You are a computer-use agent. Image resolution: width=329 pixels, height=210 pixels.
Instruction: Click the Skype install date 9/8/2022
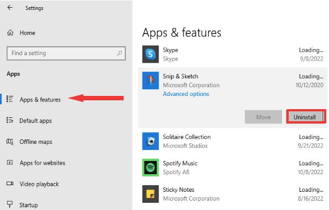(x=311, y=58)
